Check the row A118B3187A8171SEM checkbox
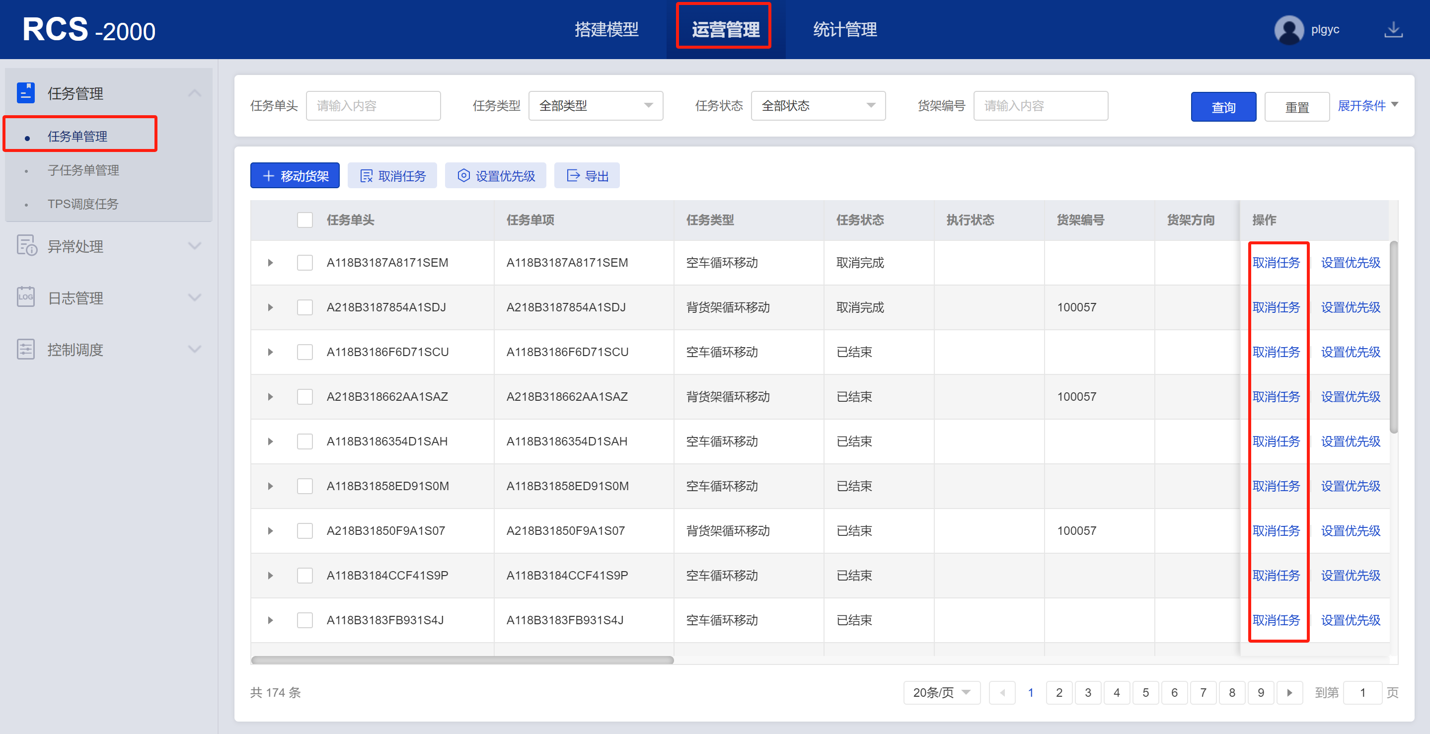 305,263
